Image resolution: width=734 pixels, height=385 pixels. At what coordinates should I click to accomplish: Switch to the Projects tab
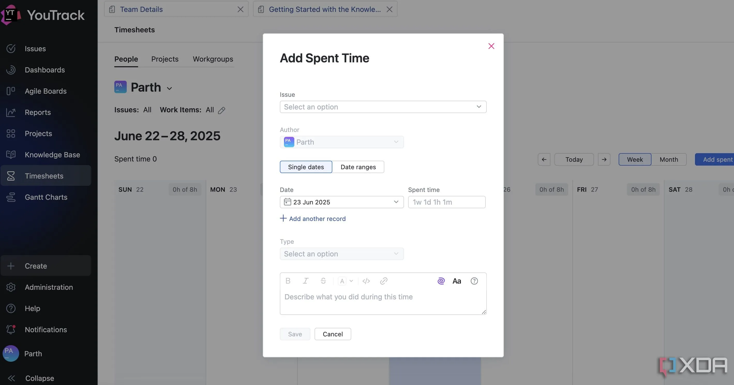click(x=165, y=59)
